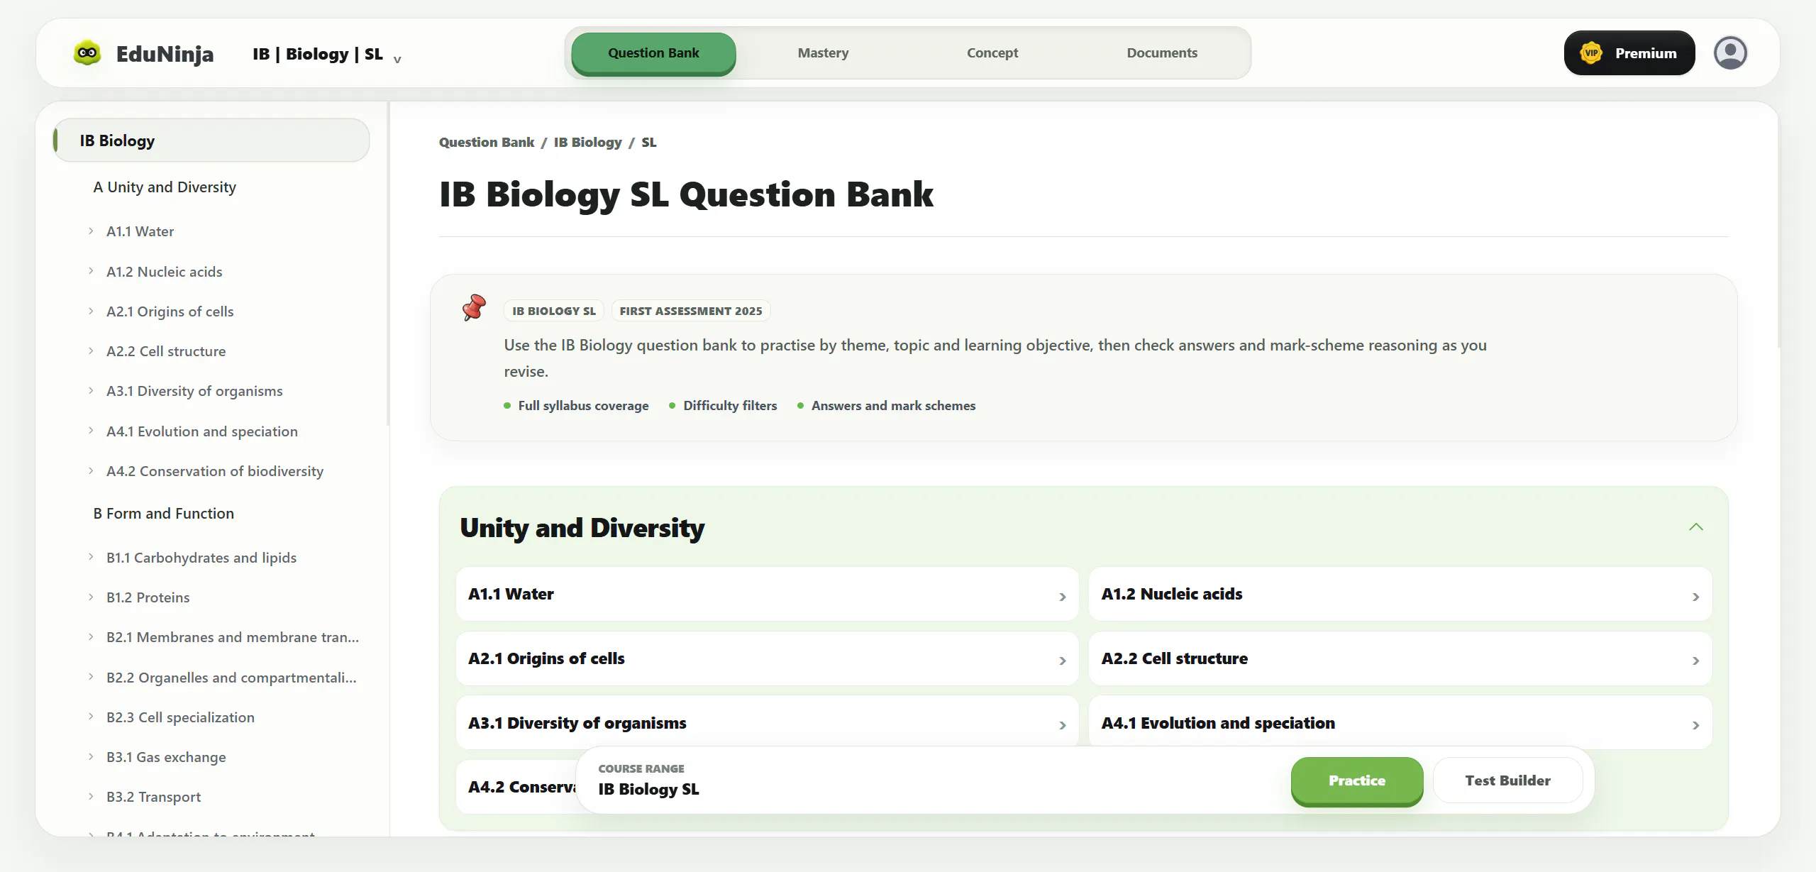Expand A2.2 Cell structure sidebar chevron

[x=91, y=351]
